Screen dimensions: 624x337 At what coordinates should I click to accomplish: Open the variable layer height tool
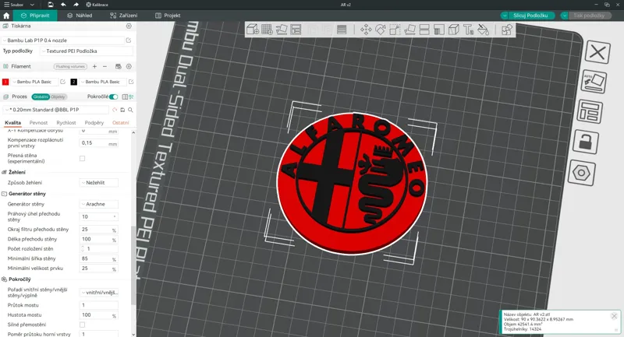tap(342, 30)
